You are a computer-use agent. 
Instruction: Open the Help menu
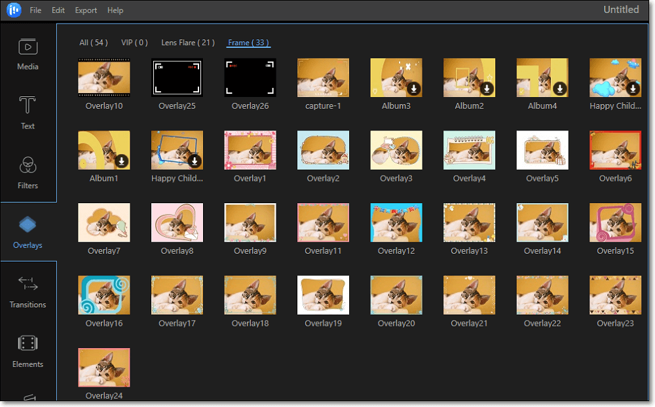coord(115,10)
